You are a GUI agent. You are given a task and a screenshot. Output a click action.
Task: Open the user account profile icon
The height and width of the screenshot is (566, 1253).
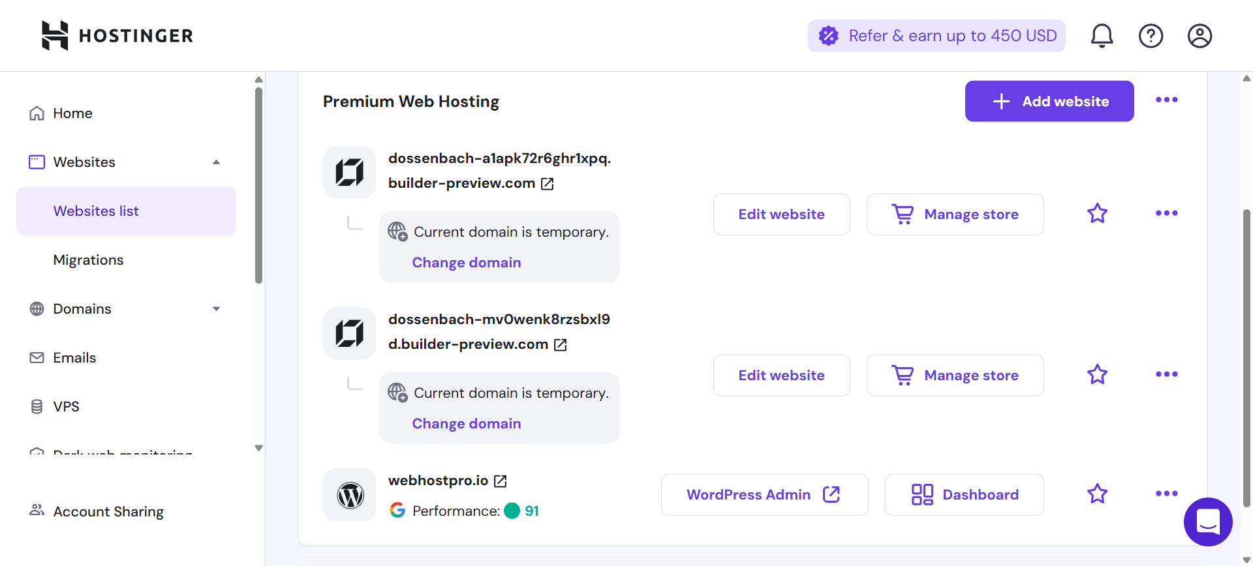pyautogui.click(x=1199, y=35)
